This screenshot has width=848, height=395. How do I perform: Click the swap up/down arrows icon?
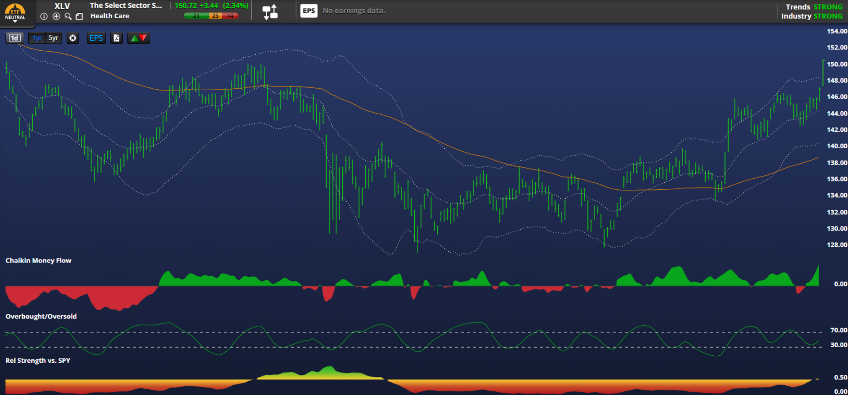[270, 12]
